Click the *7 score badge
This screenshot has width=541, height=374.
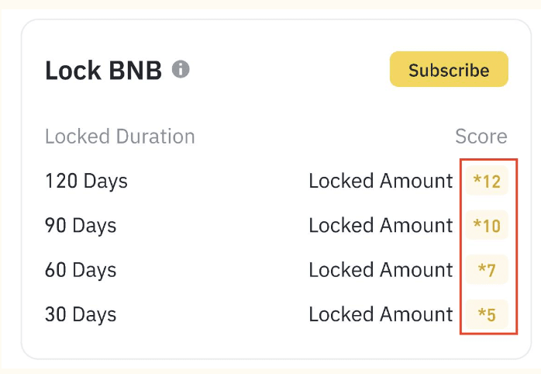tap(487, 271)
